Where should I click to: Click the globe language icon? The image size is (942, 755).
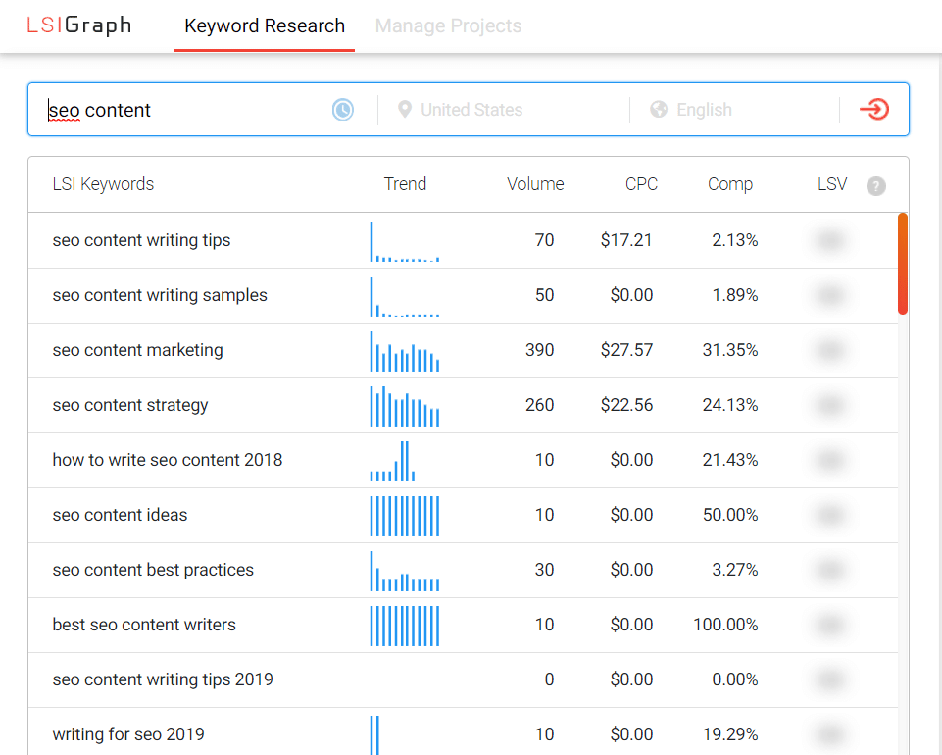pyautogui.click(x=659, y=110)
